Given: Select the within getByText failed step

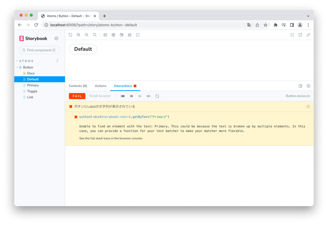Looking at the screenshot, I should (x=124, y=117).
